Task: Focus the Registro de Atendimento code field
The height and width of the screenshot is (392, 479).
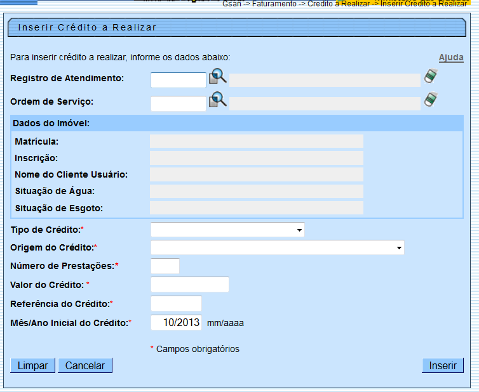Action: point(179,80)
